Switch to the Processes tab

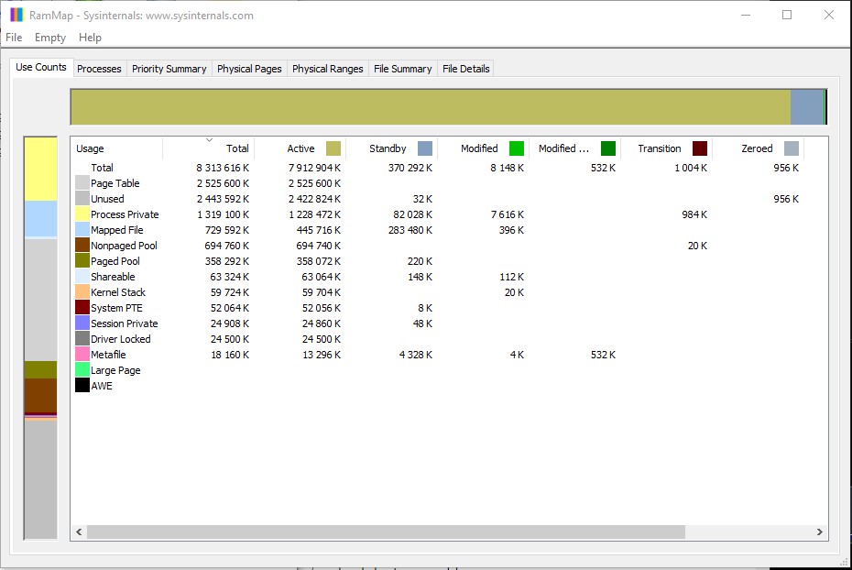click(99, 69)
